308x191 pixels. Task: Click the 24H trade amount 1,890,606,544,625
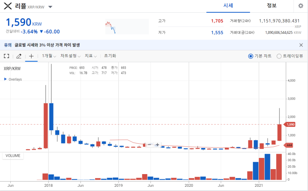[x=279, y=33]
